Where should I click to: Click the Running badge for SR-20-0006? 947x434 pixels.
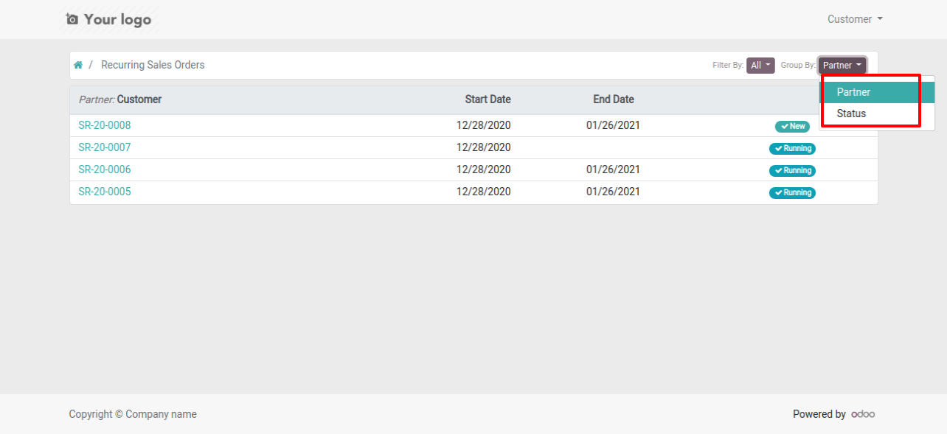[792, 170]
